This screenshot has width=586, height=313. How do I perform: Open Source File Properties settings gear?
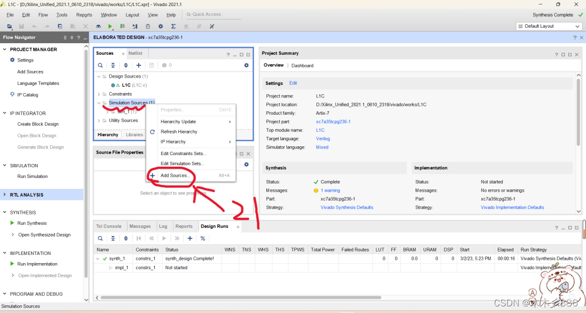click(246, 164)
